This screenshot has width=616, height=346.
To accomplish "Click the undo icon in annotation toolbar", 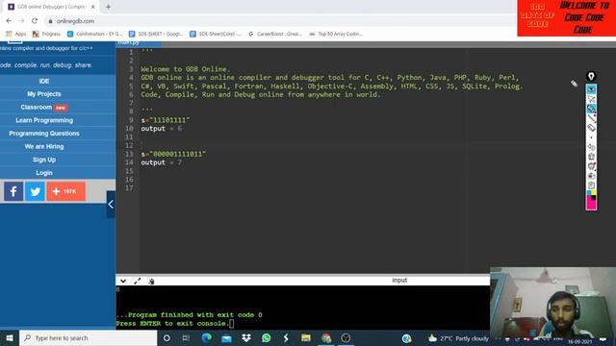I will point(591,147).
